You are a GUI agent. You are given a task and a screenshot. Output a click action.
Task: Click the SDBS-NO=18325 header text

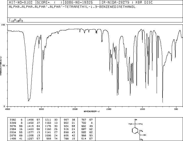pos(79,2)
